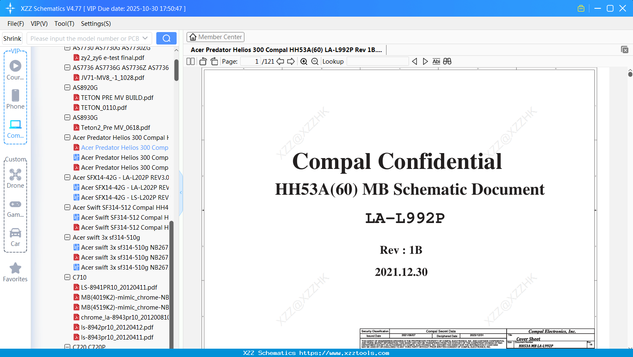Collapse the AS7736 AS7736G tree node

click(67, 67)
